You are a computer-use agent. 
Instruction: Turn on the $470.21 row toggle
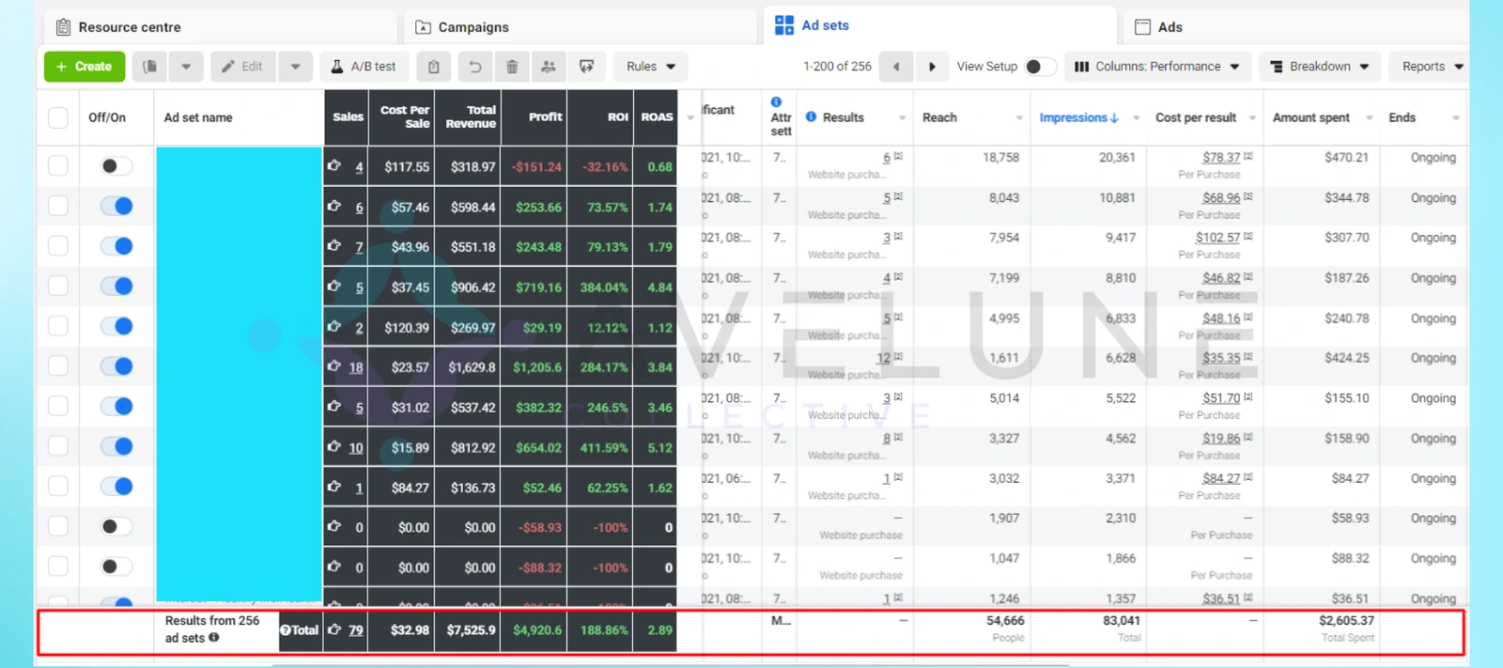pyautogui.click(x=116, y=166)
